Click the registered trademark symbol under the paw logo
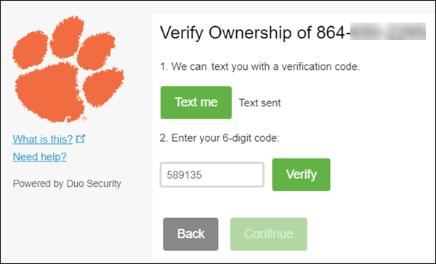 pos(84,119)
